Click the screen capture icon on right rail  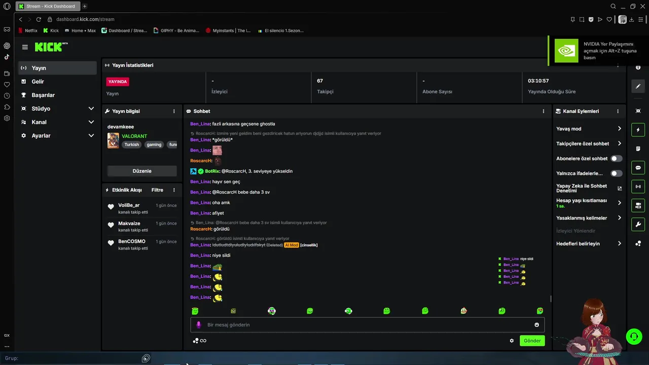click(x=638, y=111)
